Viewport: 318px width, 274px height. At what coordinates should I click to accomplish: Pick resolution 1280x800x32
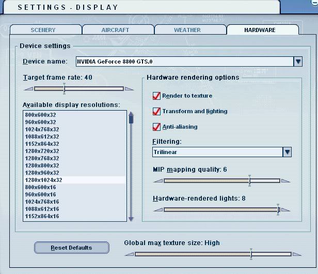75,165
